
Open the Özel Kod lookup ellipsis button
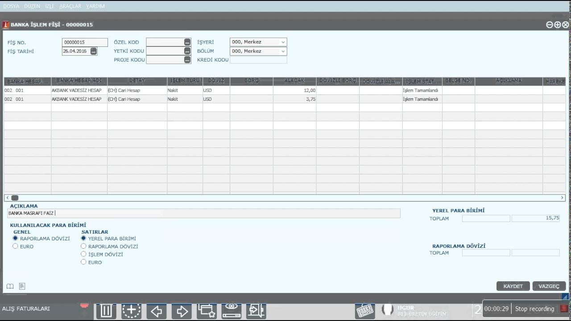[187, 42]
